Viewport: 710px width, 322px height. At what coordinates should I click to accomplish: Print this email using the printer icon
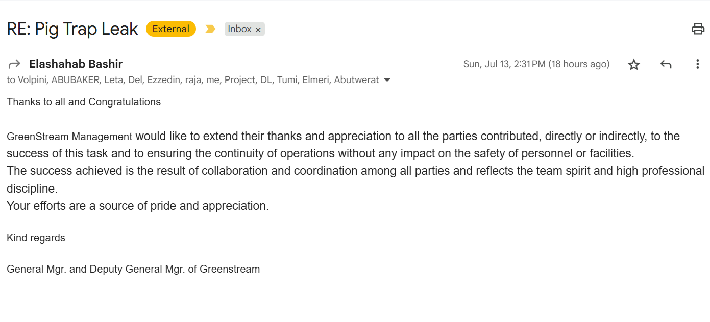(698, 29)
